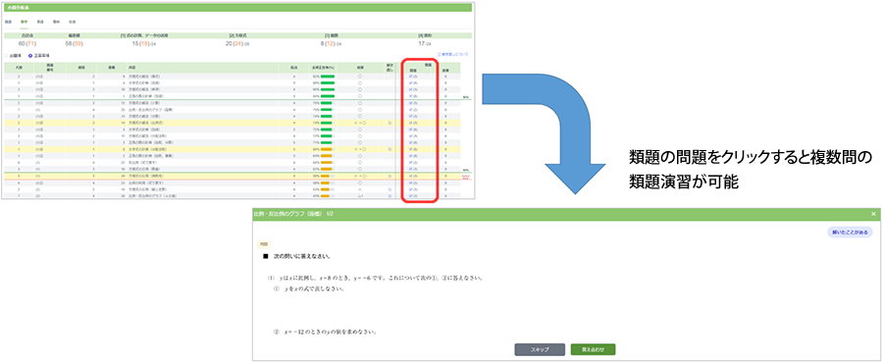
Task: Close the 比例・反比例のグラフ practice dialog
Action: (x=873, y=214)
